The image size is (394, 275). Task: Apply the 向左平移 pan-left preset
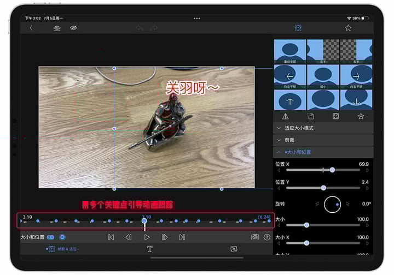[x=290, y=76]
